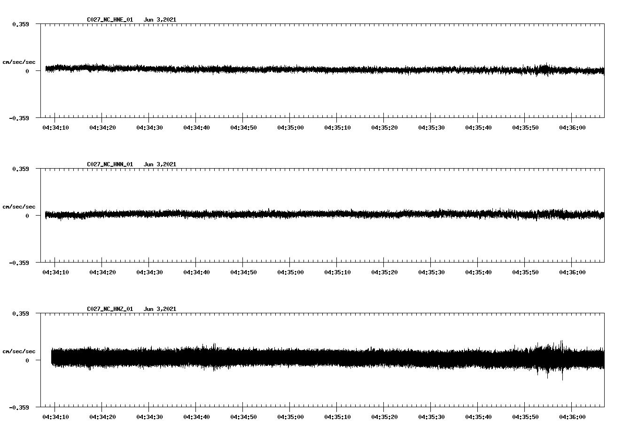Viewport: 638px width, 434px height.
Task: Click 04:36:00 time label under HNE plot
Action: (572, 128)
